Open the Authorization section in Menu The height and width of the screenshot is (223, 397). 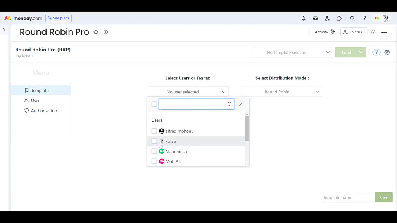[x=44, y=110]
